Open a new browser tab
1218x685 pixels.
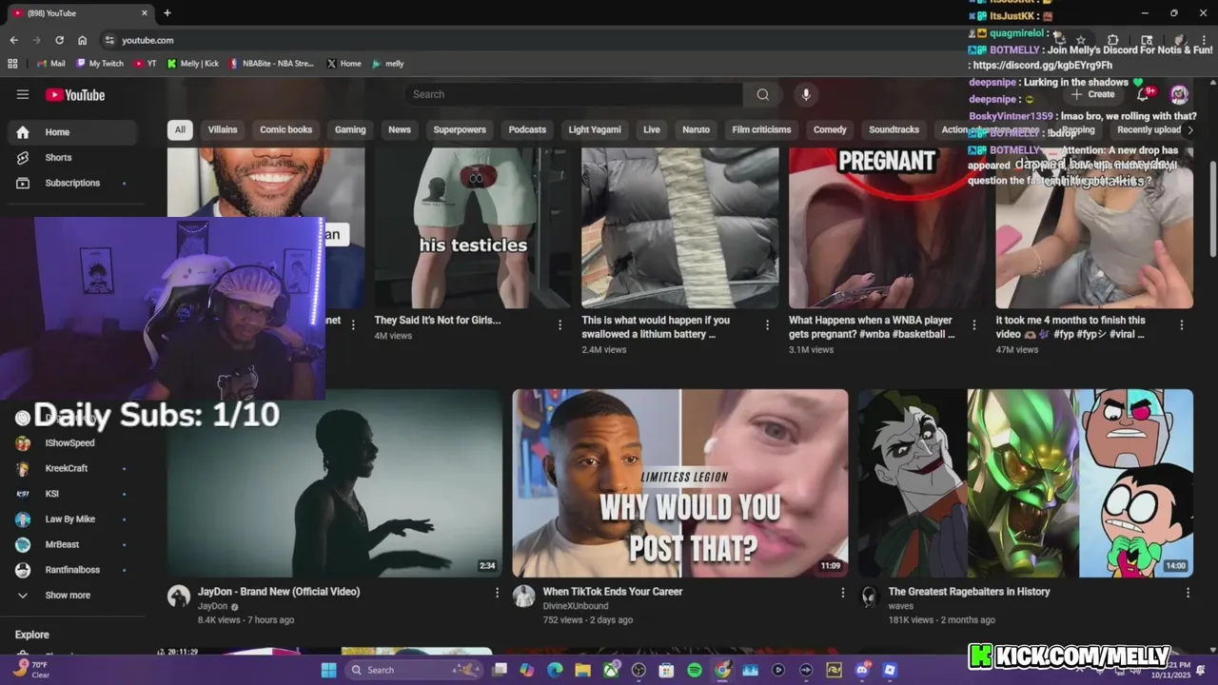click(167, 13)
